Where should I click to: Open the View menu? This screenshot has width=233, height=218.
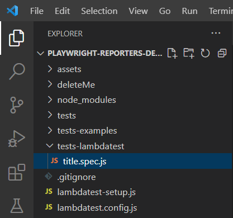(x=139, y=11)
